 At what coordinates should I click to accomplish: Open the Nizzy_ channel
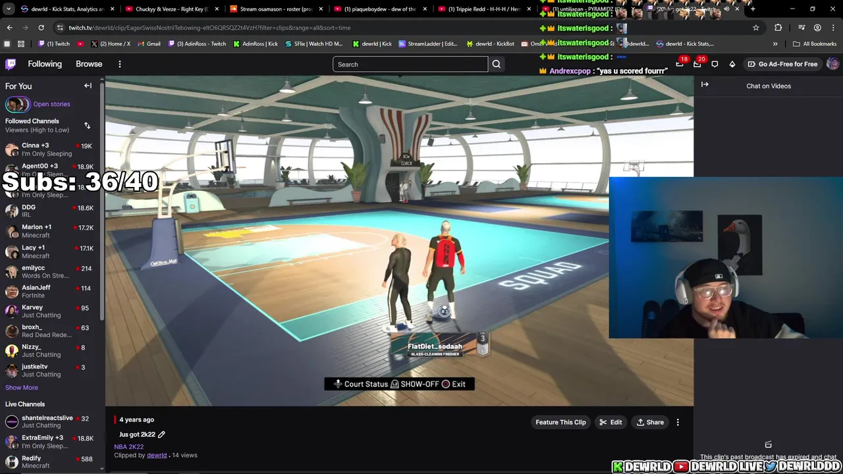click(x=51, y=350)
